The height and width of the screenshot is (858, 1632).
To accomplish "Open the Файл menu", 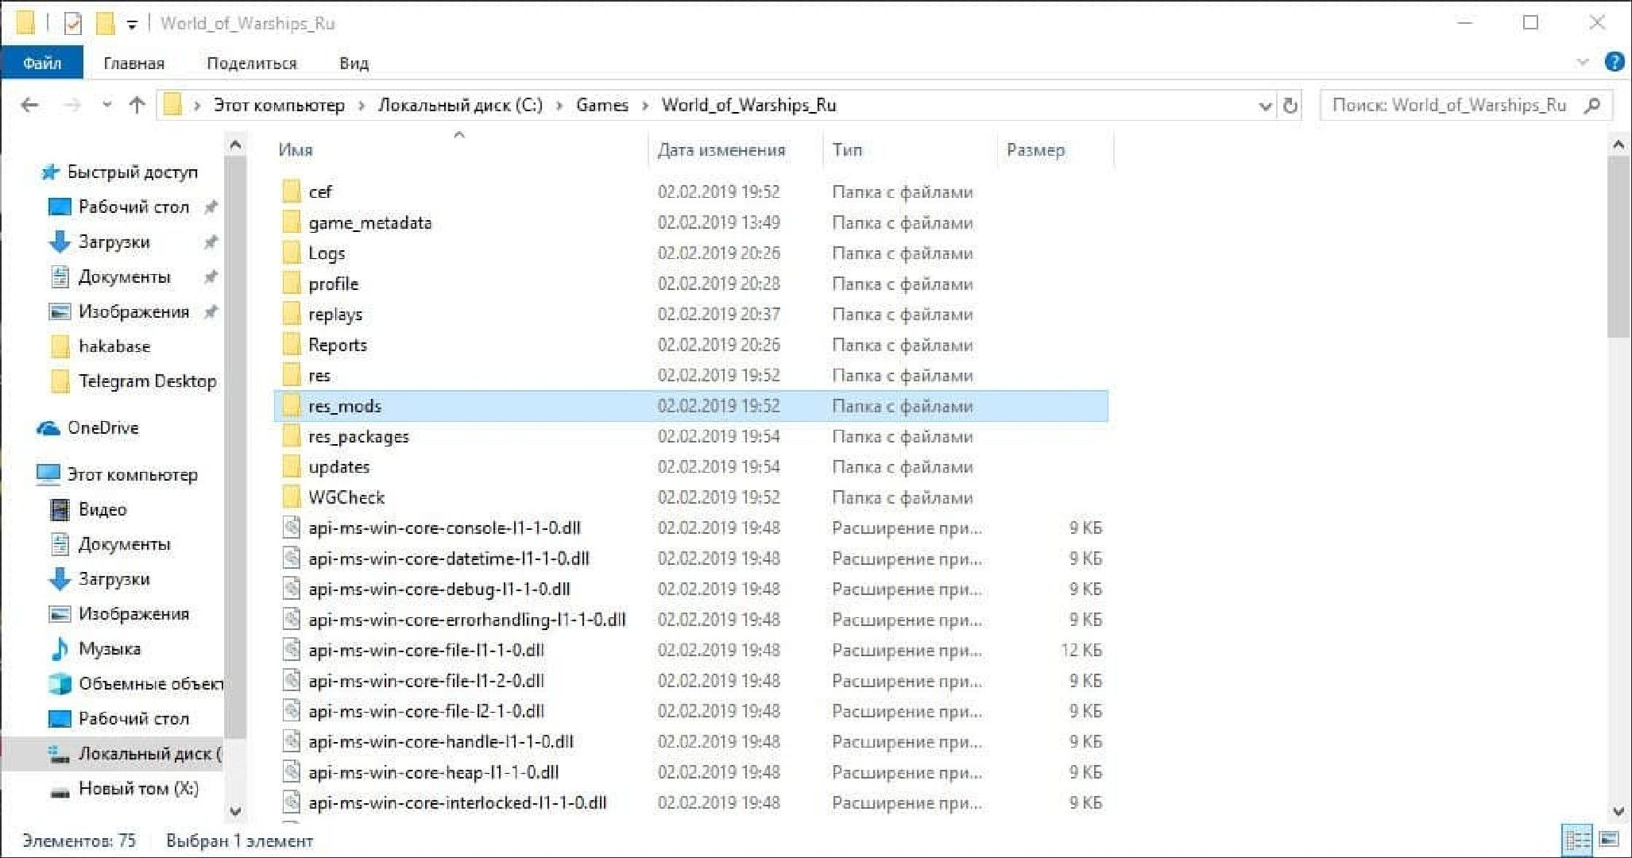I will [x=41, y=63].
